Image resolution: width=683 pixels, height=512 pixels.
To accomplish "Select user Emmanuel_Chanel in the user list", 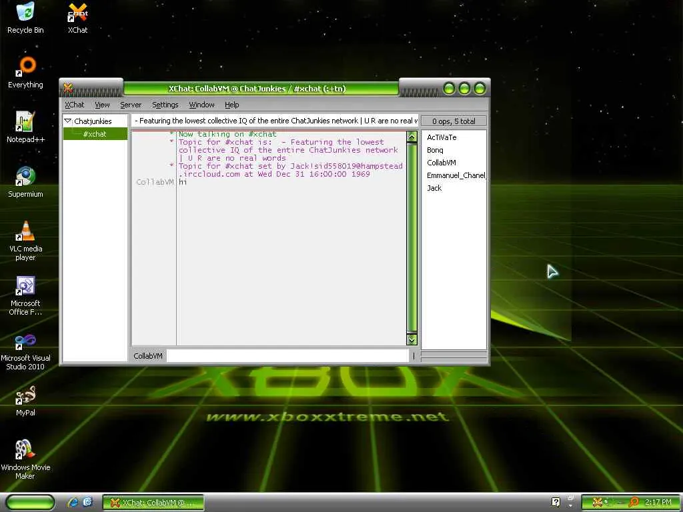I will (456, 175).
